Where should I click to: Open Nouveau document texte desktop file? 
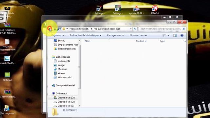click(x=7, y=45)
